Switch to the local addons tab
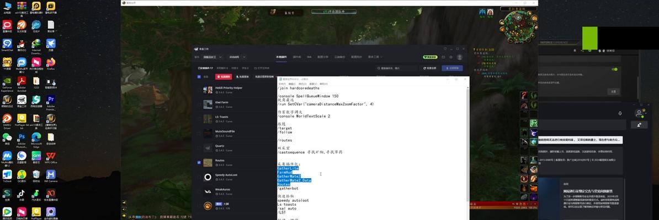This screenshot has width=659, height=220. pos(281,57)
